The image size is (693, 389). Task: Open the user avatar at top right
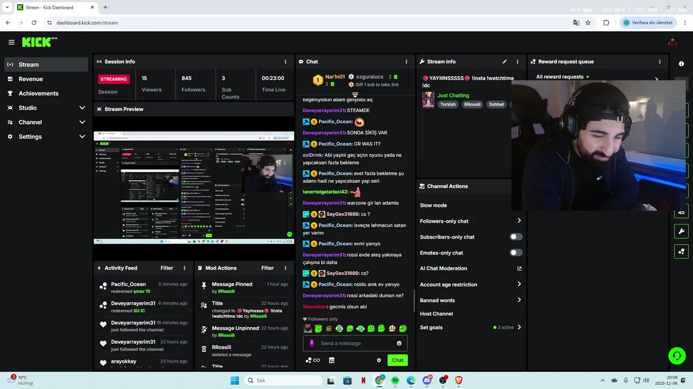673,42
